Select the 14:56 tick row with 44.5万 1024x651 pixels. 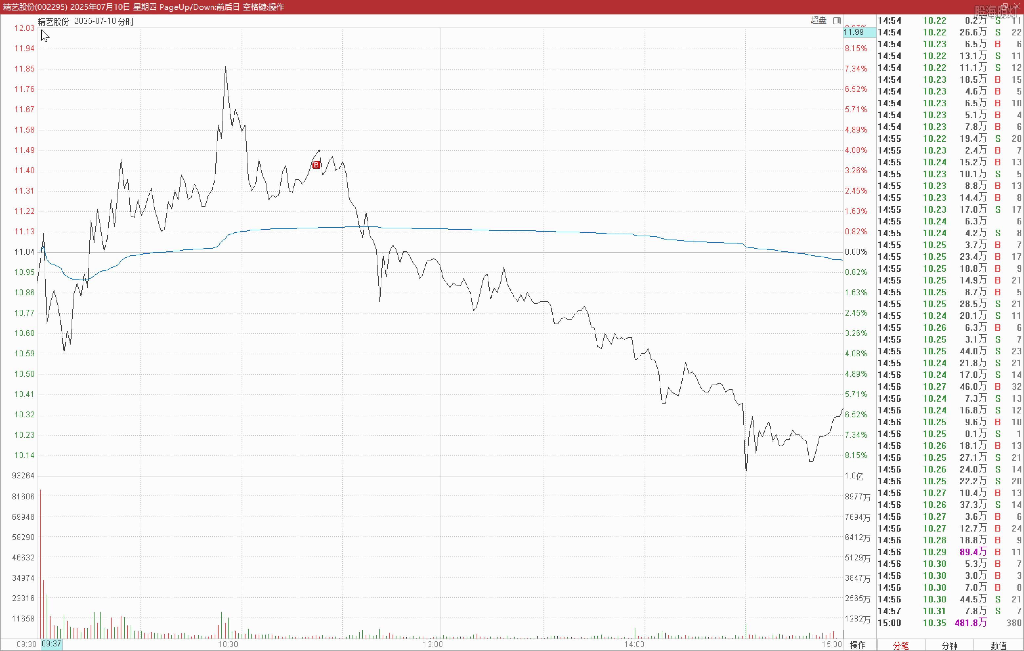tap(949, 599)
